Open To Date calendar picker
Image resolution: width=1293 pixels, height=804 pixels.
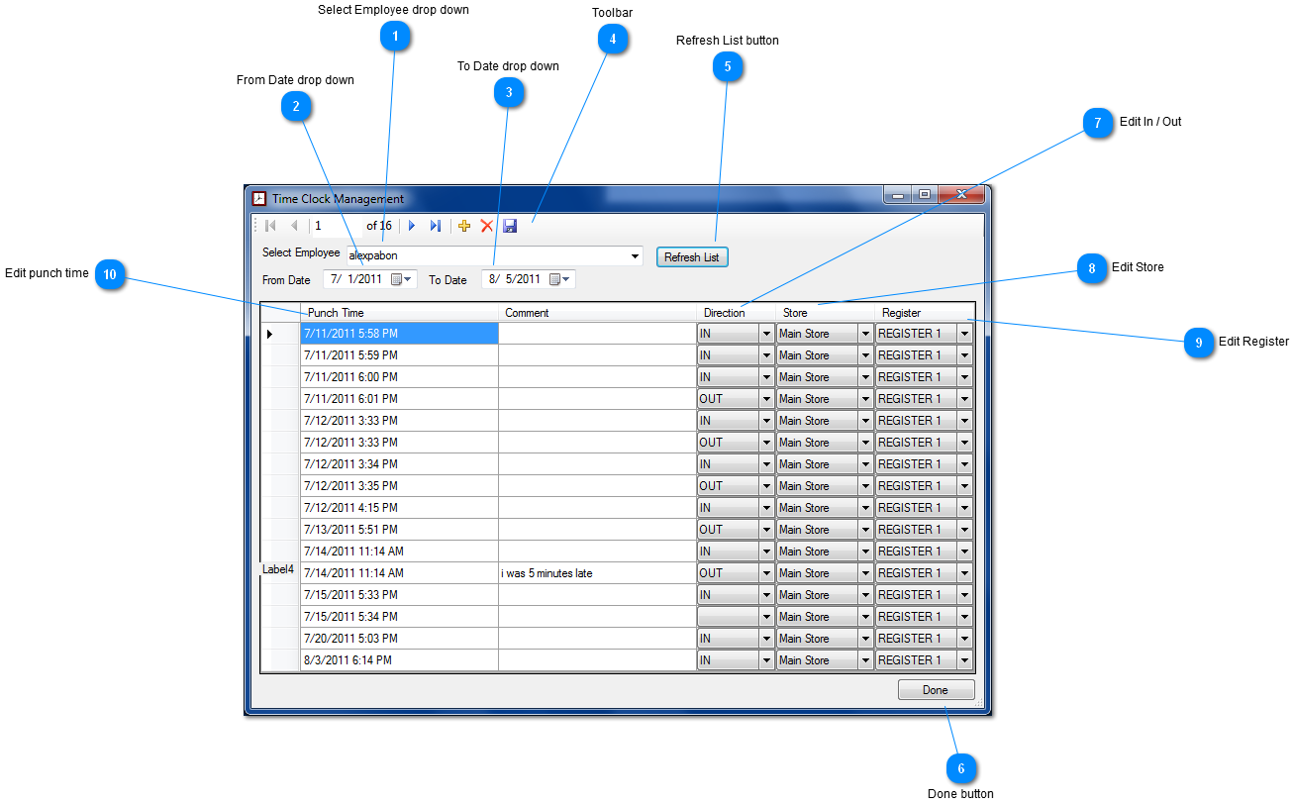point(560,279)
